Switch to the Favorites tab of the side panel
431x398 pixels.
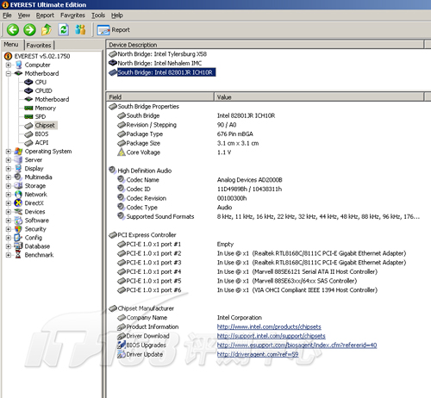[39, 46]
